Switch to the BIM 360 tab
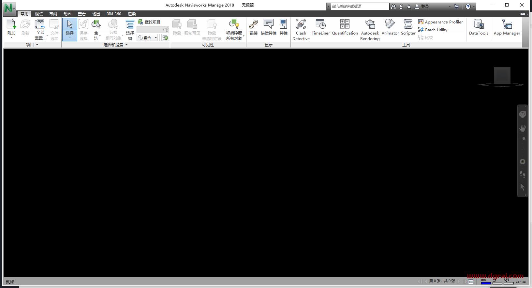This screenshot has height=288, width=532. point(114,14)
